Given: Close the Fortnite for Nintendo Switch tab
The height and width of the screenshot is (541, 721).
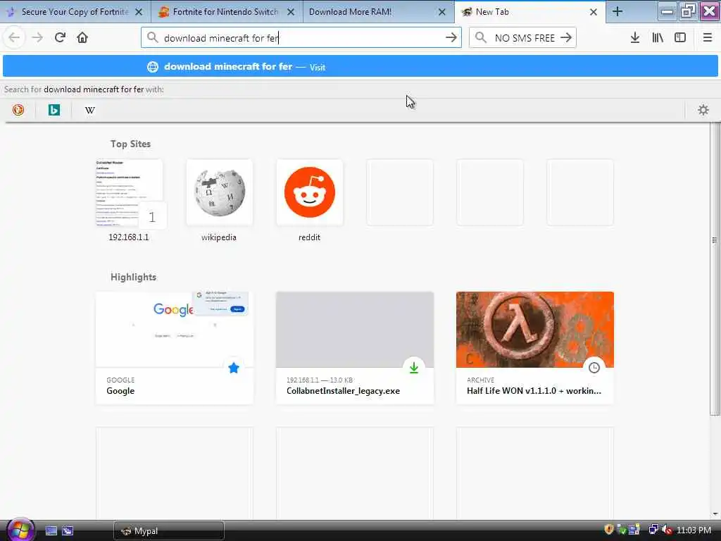Looking at the screenshot, I should click(291, 12).
